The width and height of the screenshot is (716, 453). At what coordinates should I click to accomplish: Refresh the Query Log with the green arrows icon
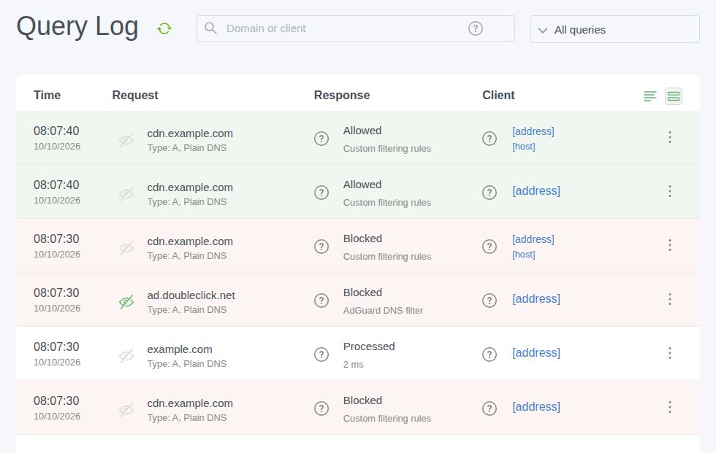(164, 28)
